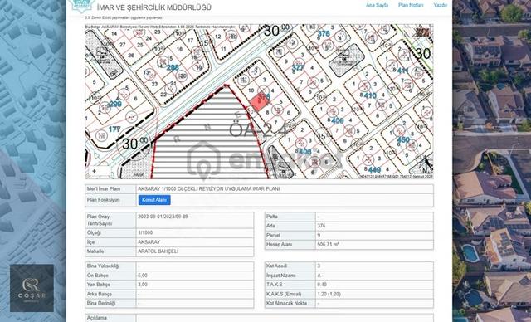This screenshot has height=322, width=531.
Task: Click the Hesap Alanı label
Action: click(x=279, y=244)
